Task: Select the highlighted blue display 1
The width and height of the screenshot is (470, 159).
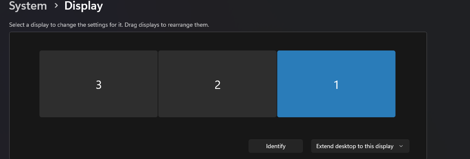Action: pyautogui.click(x=336, y=84)
